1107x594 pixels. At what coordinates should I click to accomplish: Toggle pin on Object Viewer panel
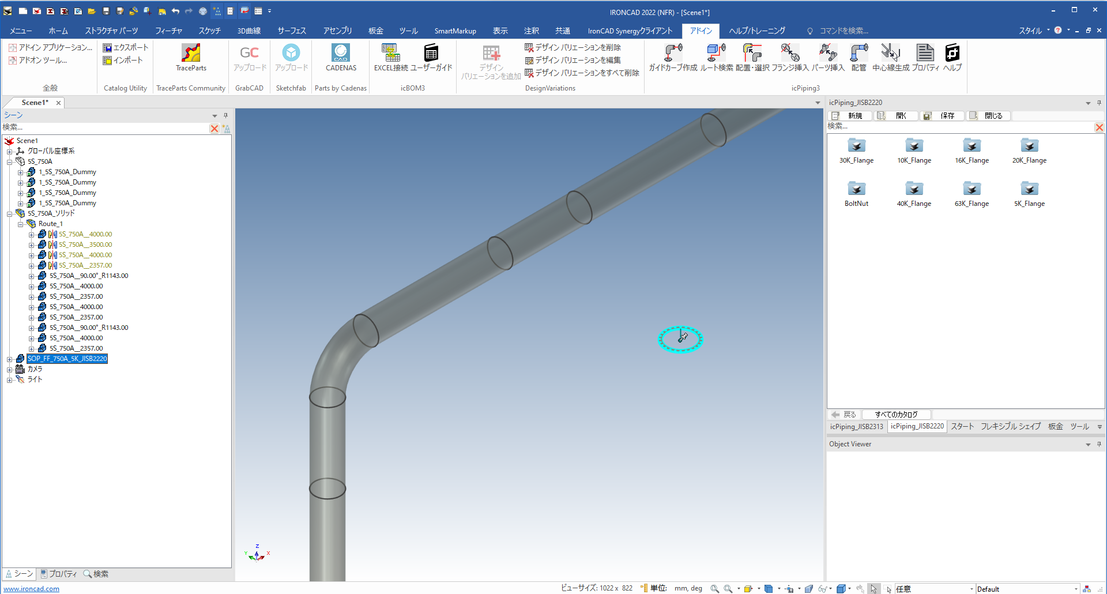pyautogui.click(x=1099, y=444)
